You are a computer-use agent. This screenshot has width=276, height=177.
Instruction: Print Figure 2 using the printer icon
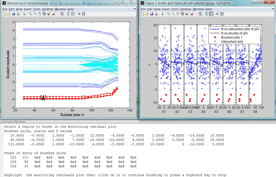[156, 14]
